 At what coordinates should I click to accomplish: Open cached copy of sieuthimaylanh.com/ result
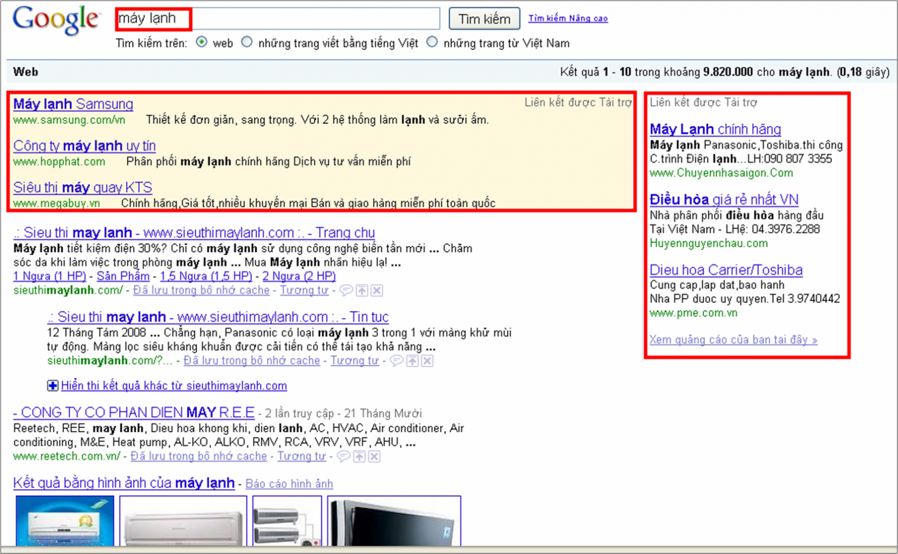pos(201,290)
